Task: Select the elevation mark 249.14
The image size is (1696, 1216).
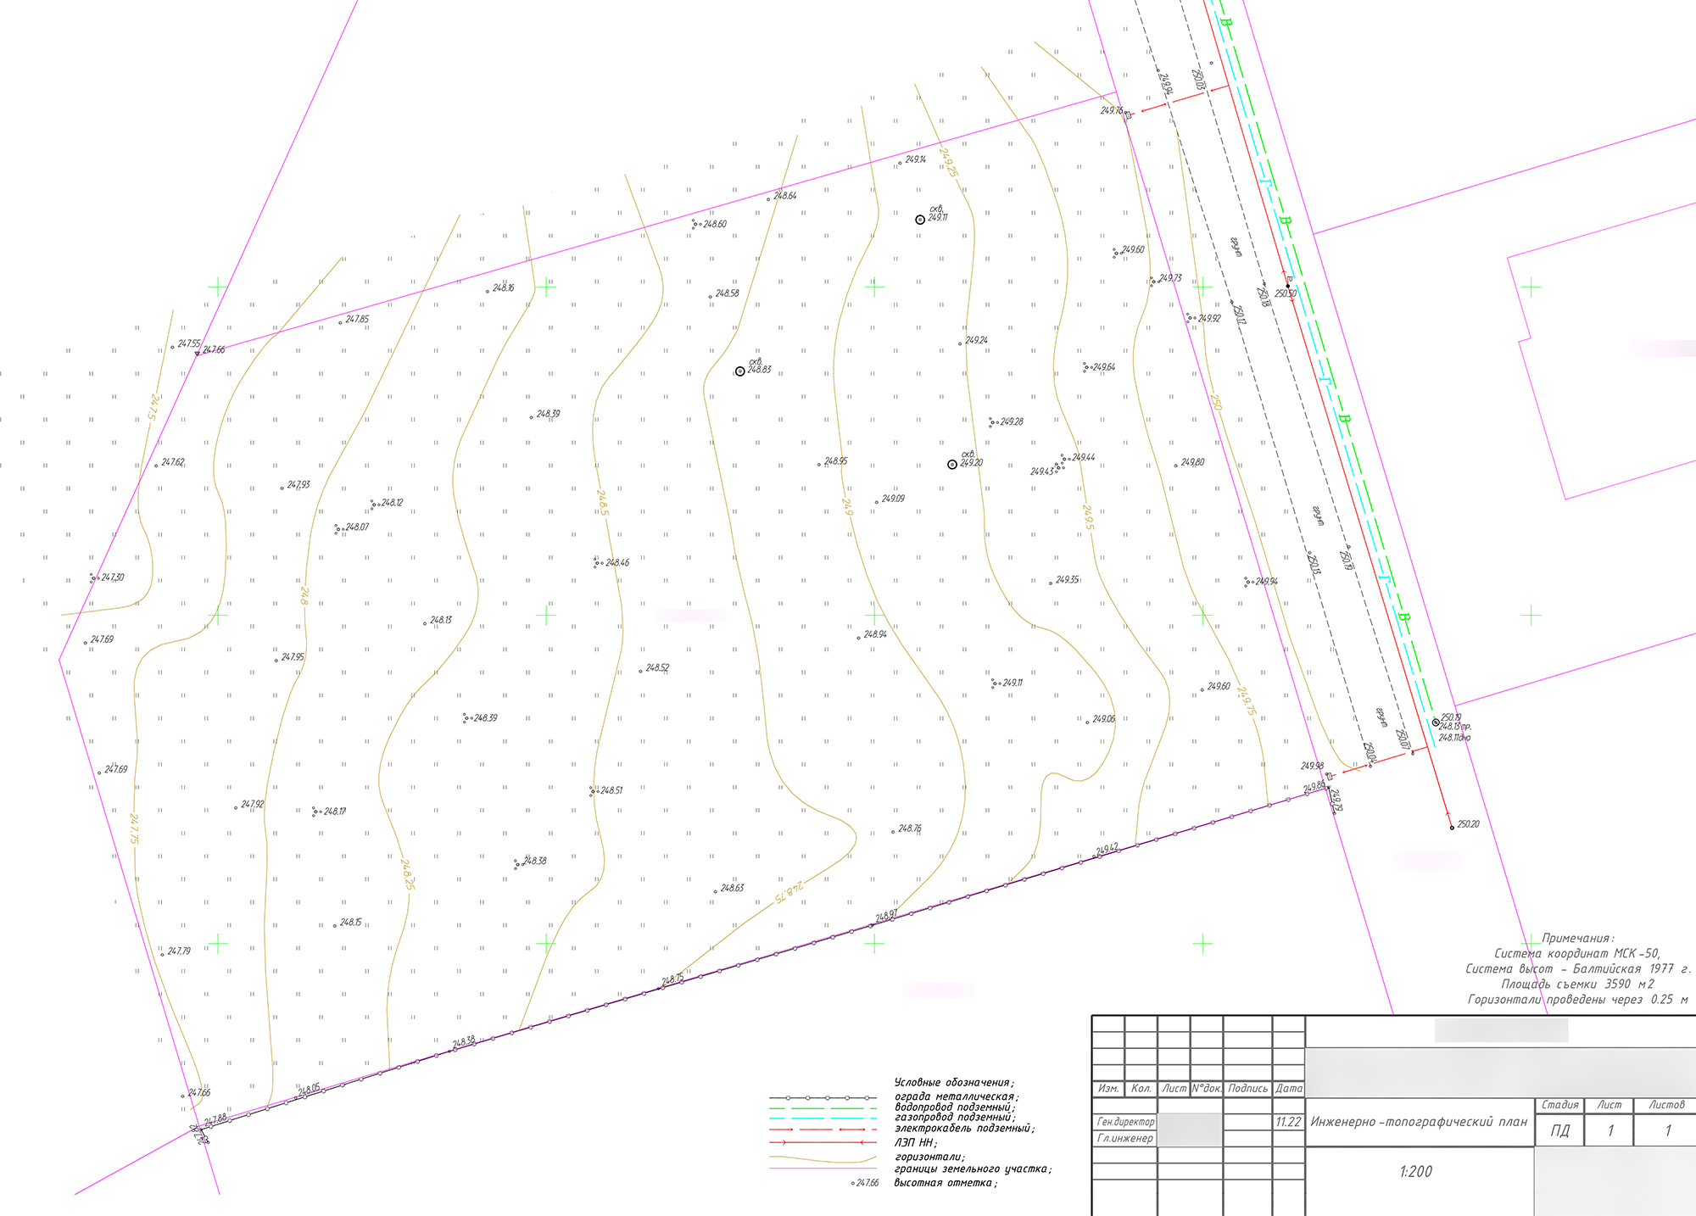Action: click(915, 159)
